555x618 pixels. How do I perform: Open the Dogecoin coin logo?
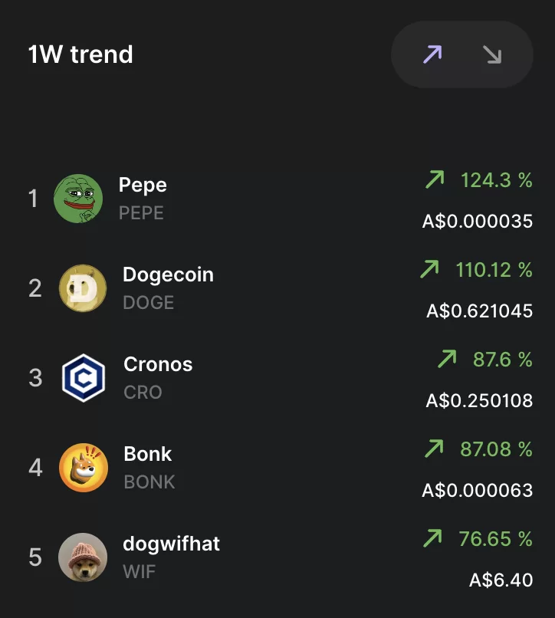click(x=83, y=288)
